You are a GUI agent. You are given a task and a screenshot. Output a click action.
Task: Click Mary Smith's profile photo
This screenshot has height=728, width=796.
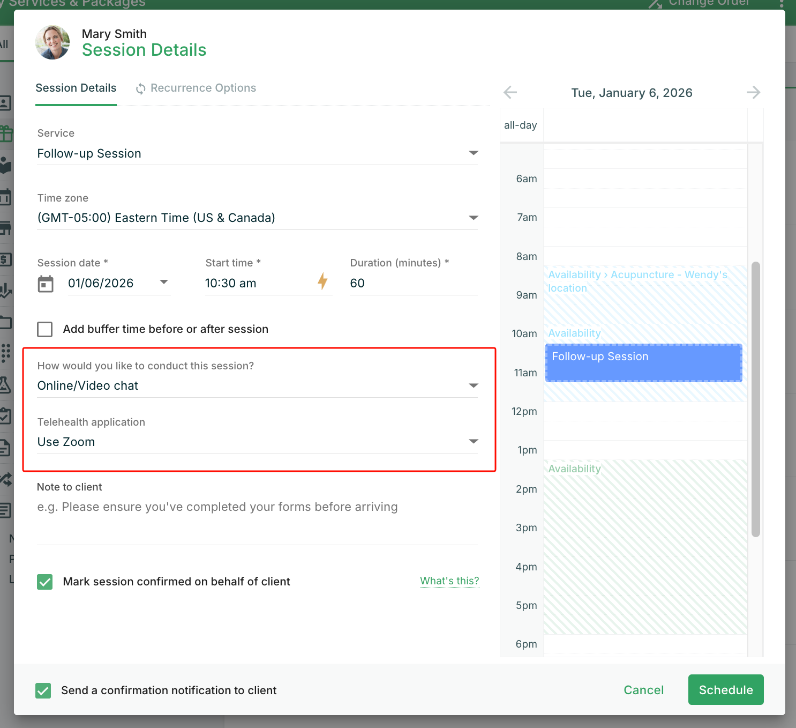click(x=52, y=42)
